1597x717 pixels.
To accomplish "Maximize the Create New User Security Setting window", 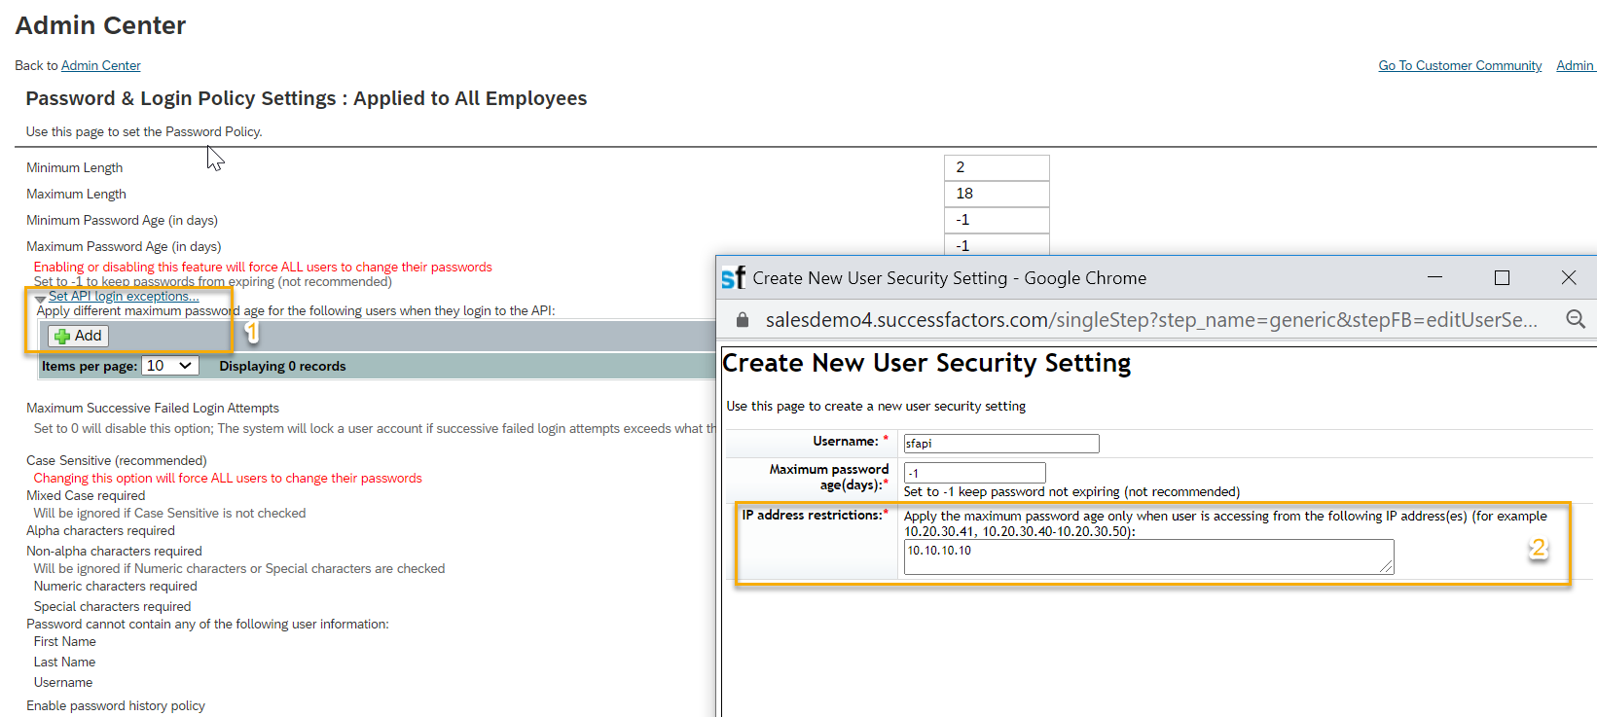I will pyautogui.click(x=1502, y=277).
